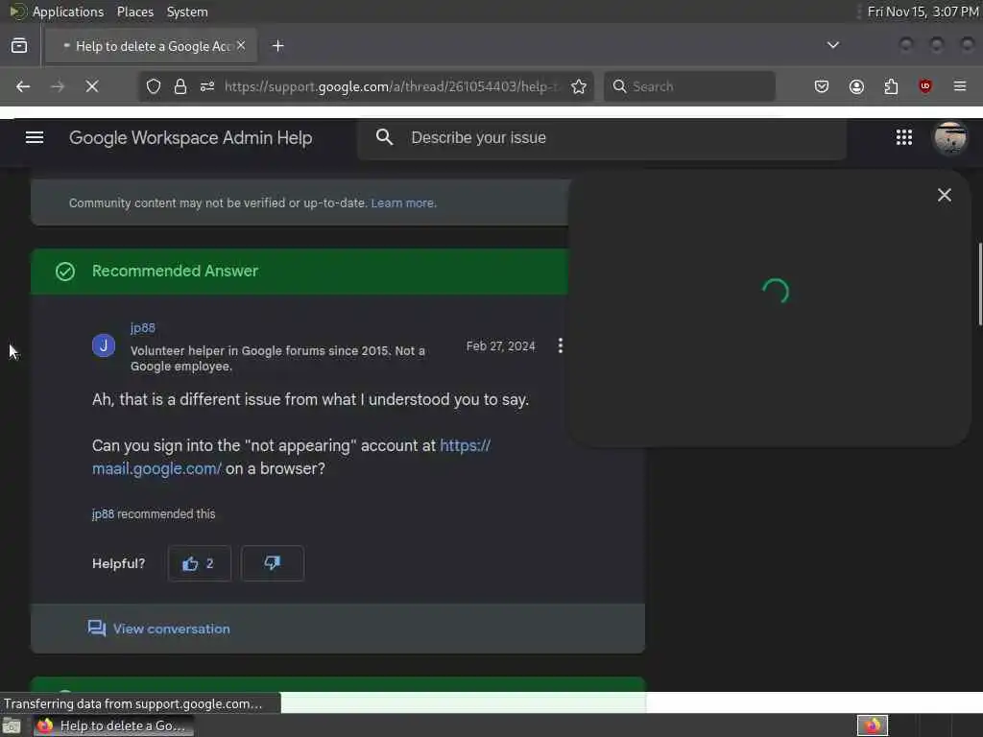983x737 pixels.
Task: Open the Google account profile avatar
Action: click(950, 137)
